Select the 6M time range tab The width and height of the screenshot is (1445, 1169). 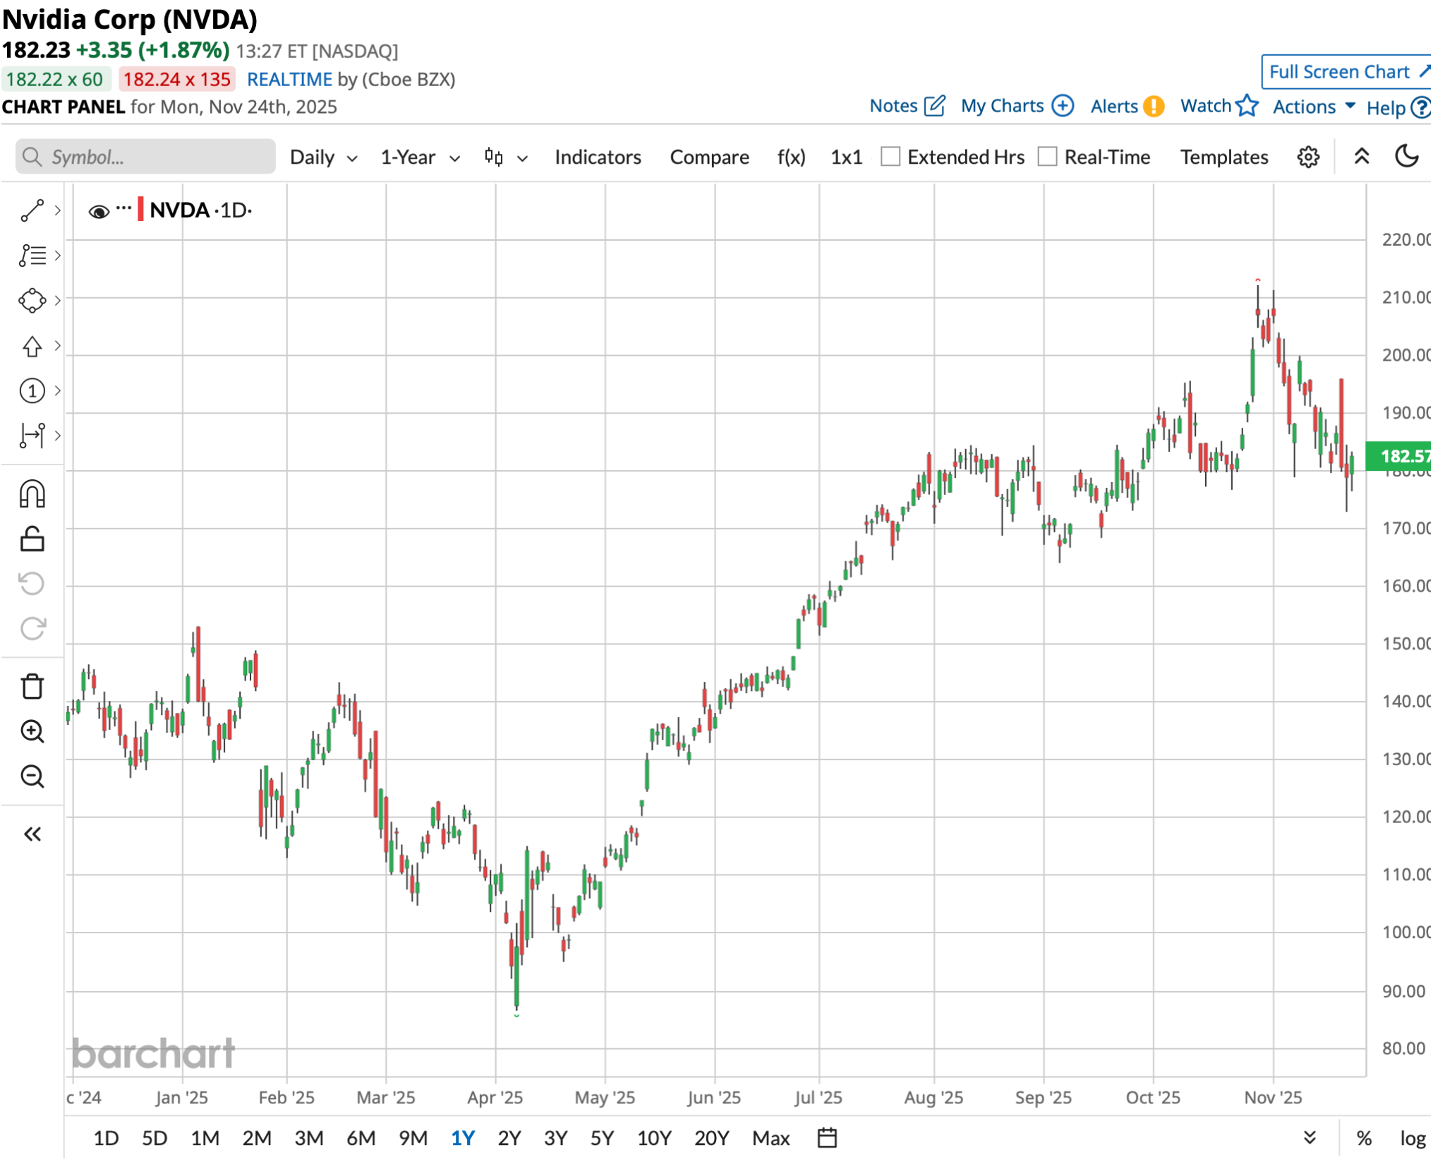tap(361, 1138)
